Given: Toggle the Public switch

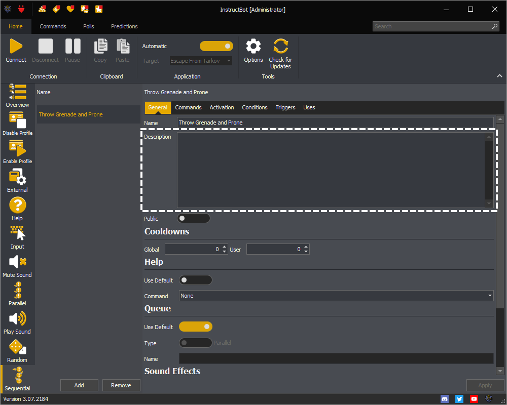Looking at the screenshot, I should [x=193, y=218].
